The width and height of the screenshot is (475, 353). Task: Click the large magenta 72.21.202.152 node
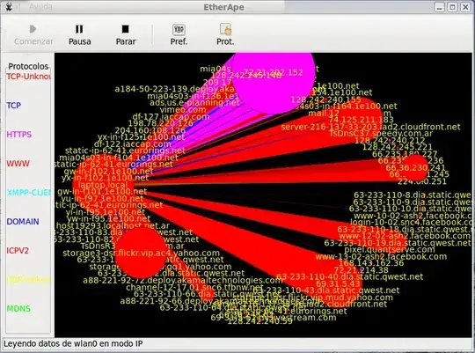pos(274,79)
